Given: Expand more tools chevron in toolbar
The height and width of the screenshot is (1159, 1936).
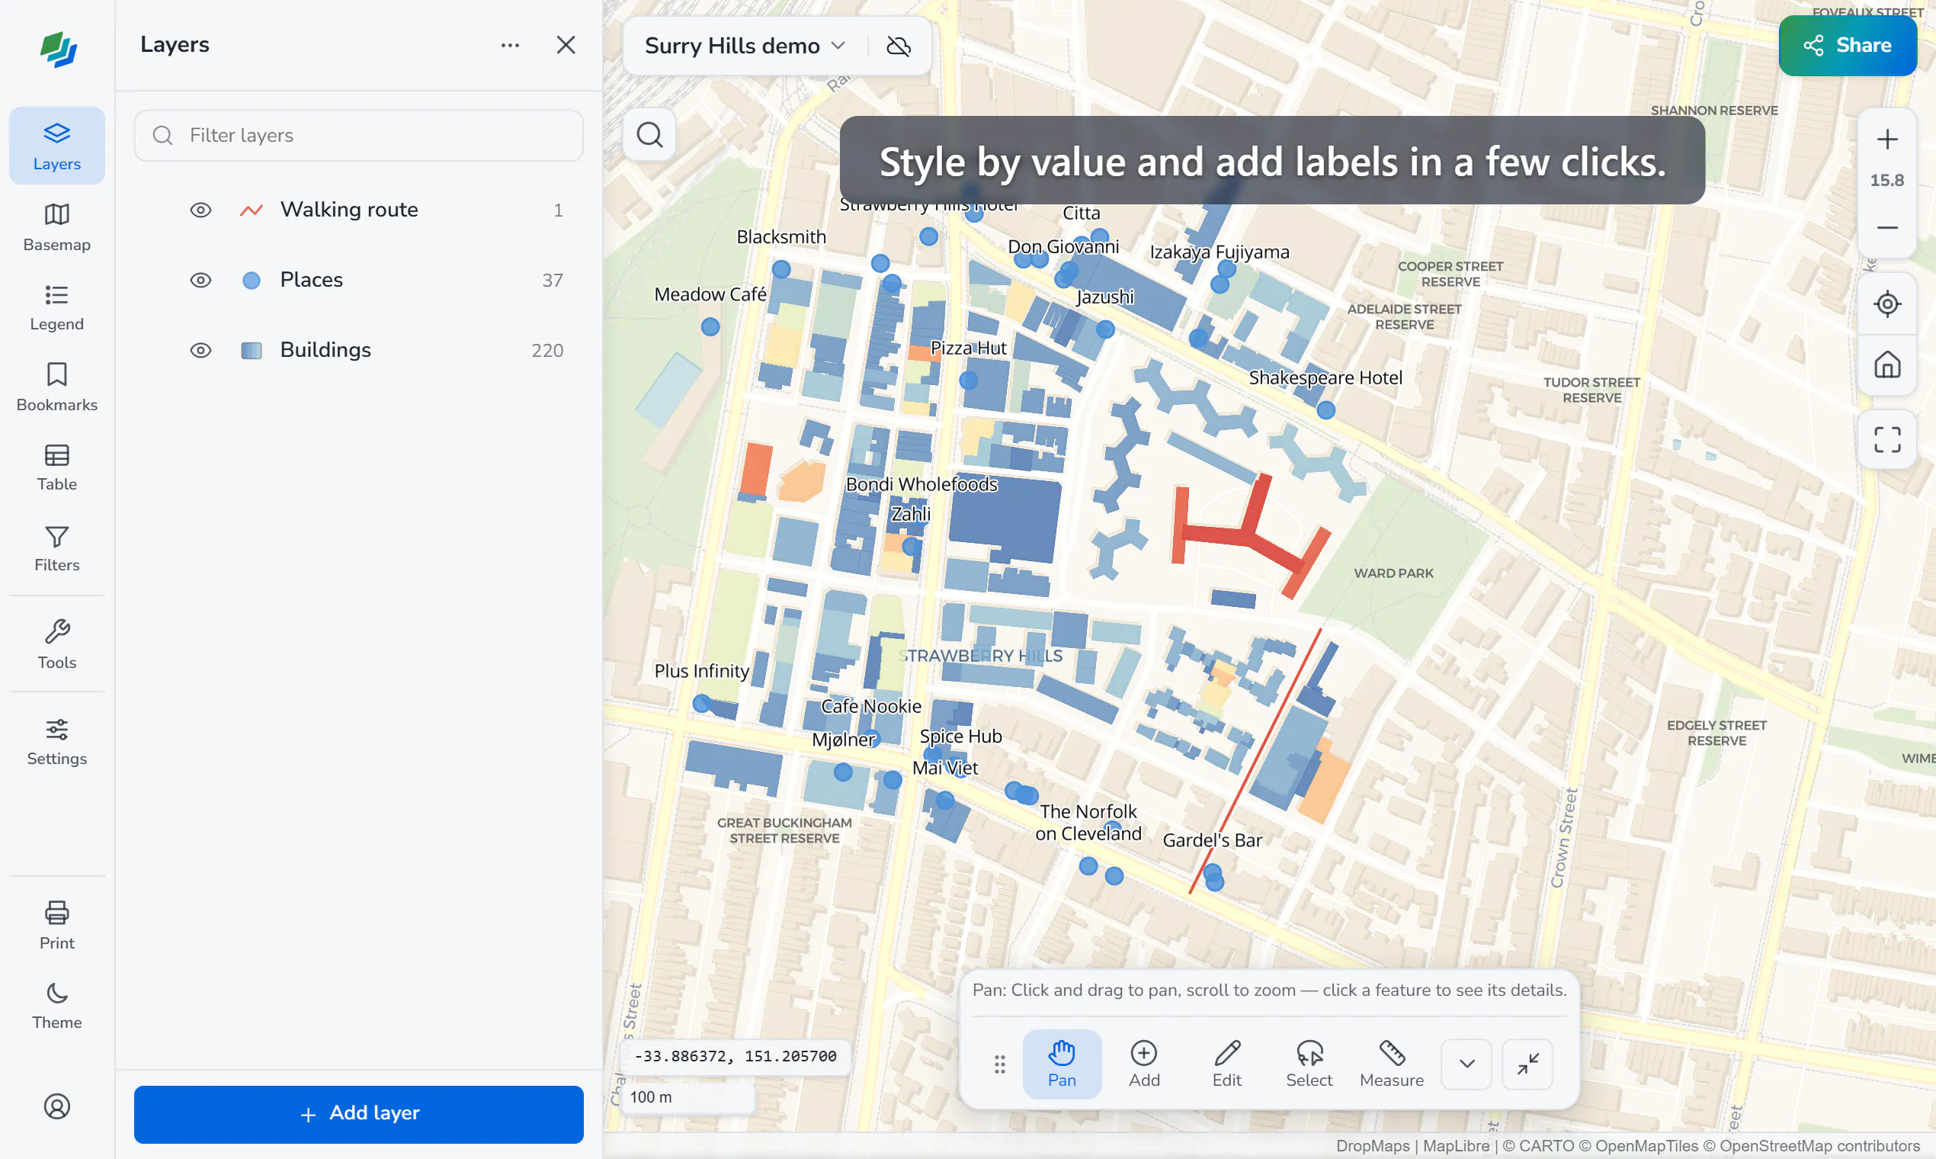Looking at the screenshot, I should [1466, 1064].
